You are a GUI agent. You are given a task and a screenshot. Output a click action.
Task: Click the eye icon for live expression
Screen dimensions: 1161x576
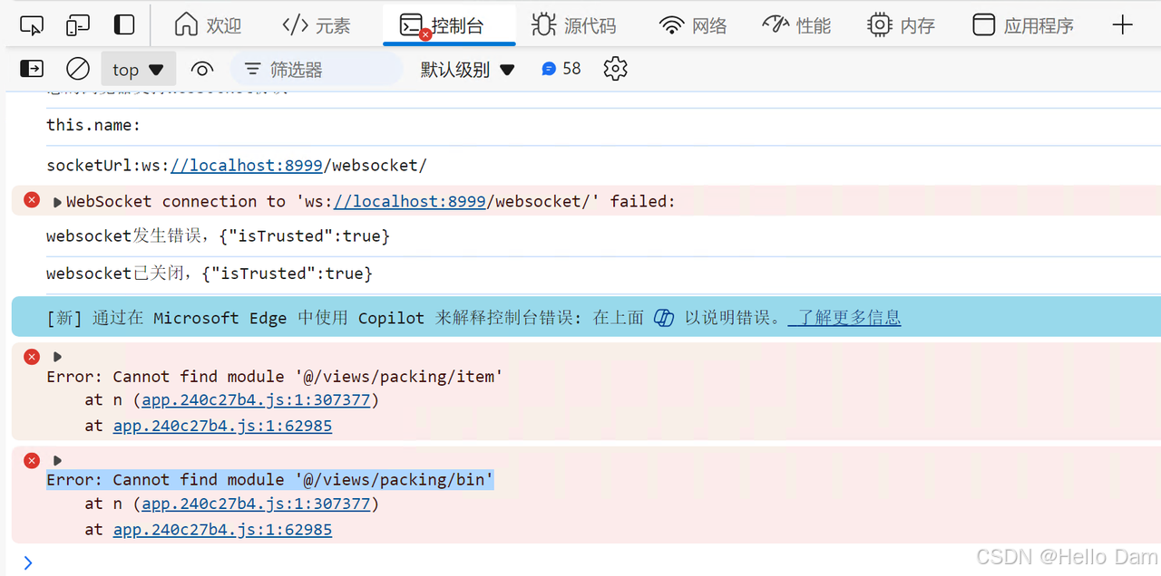[x=202, y=69]
